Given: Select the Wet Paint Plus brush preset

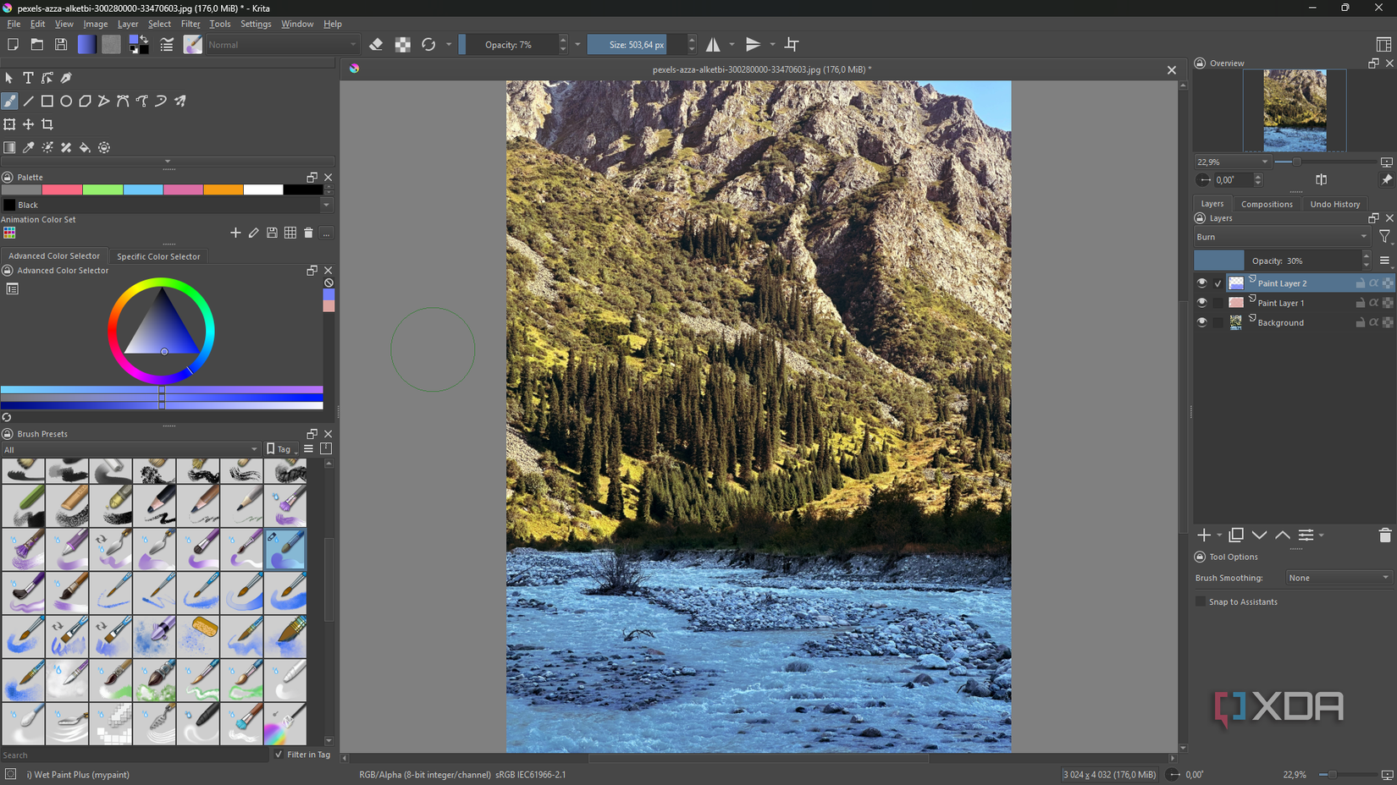Looking at the screenshot, I should 285,549.
